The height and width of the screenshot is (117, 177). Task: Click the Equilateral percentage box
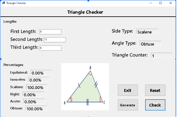coord(41,73)
